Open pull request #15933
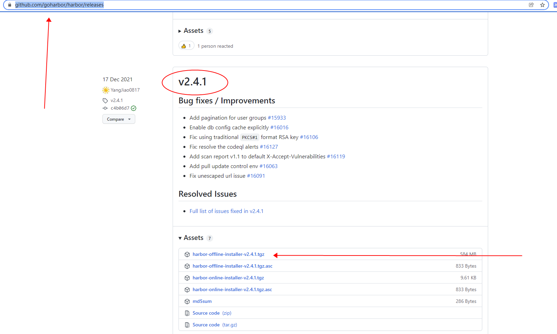557x334 pixels. click(x=277, y=118)
